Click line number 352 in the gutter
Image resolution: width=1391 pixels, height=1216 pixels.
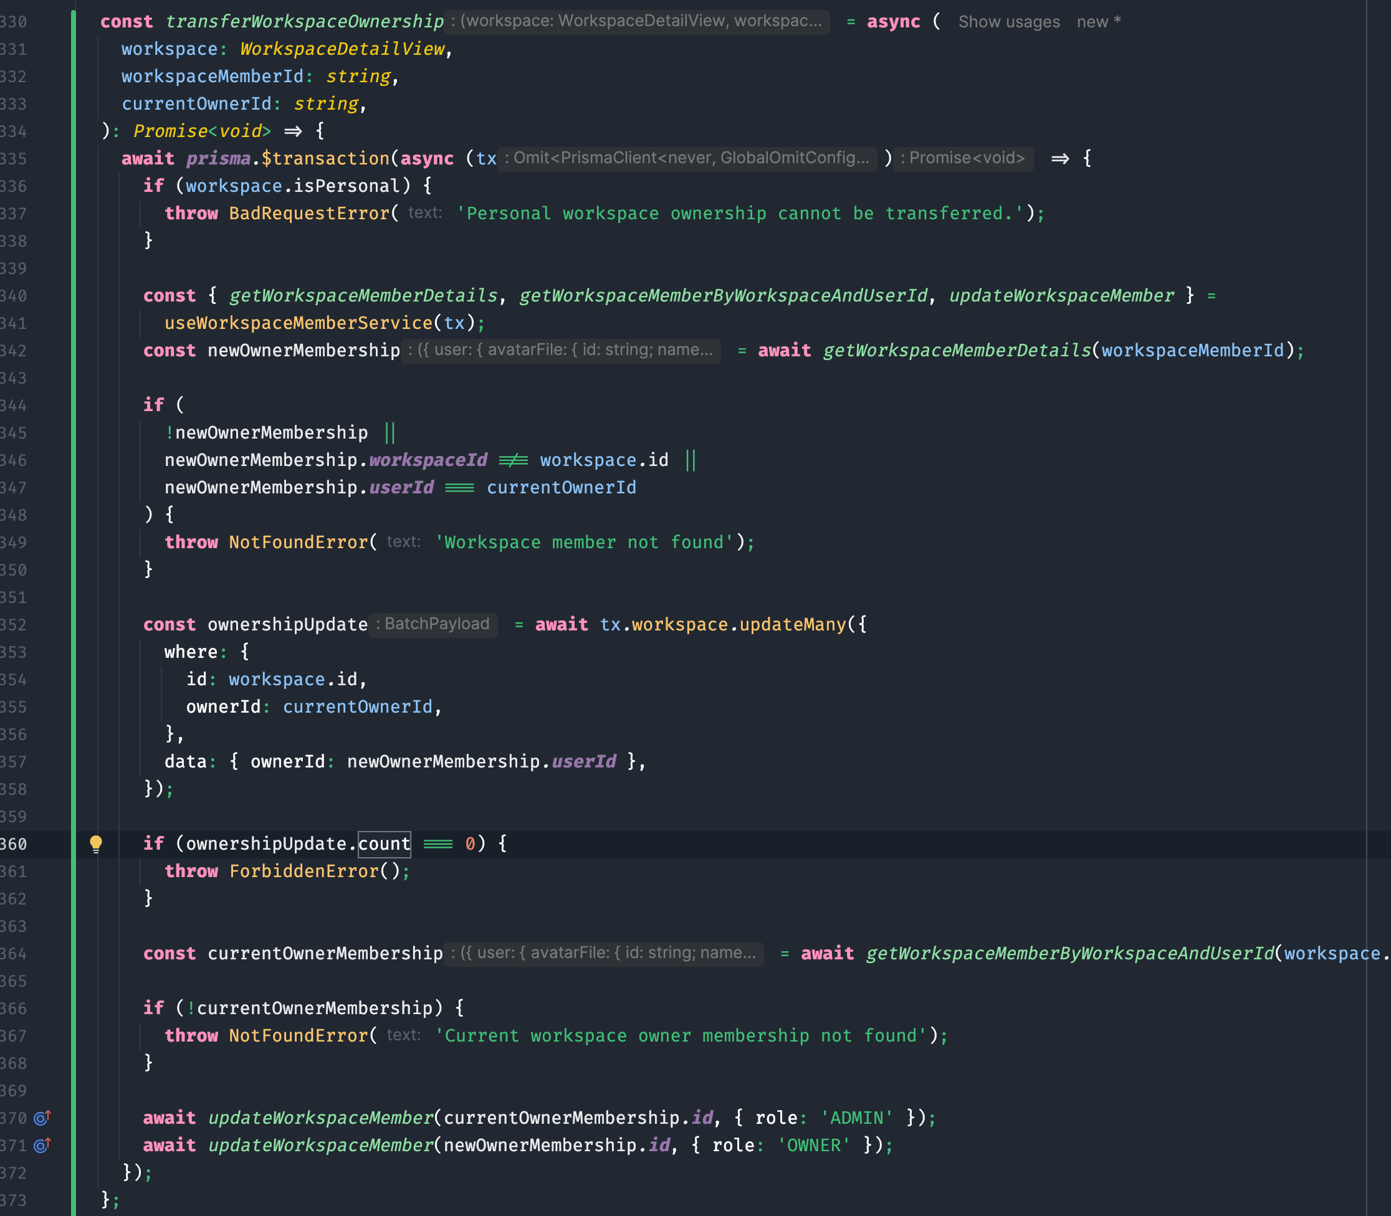14,625
